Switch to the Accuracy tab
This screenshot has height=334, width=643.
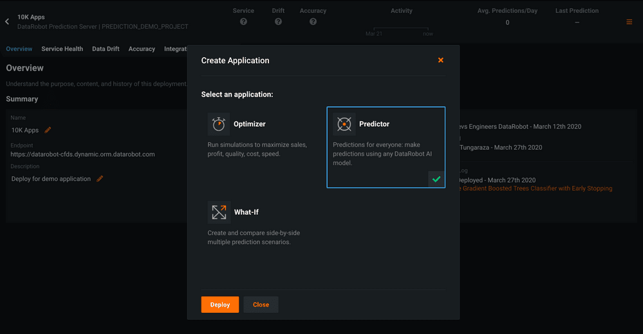142,49
